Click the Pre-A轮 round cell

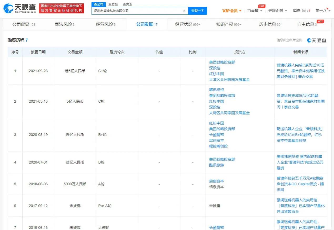click(105, 206)
